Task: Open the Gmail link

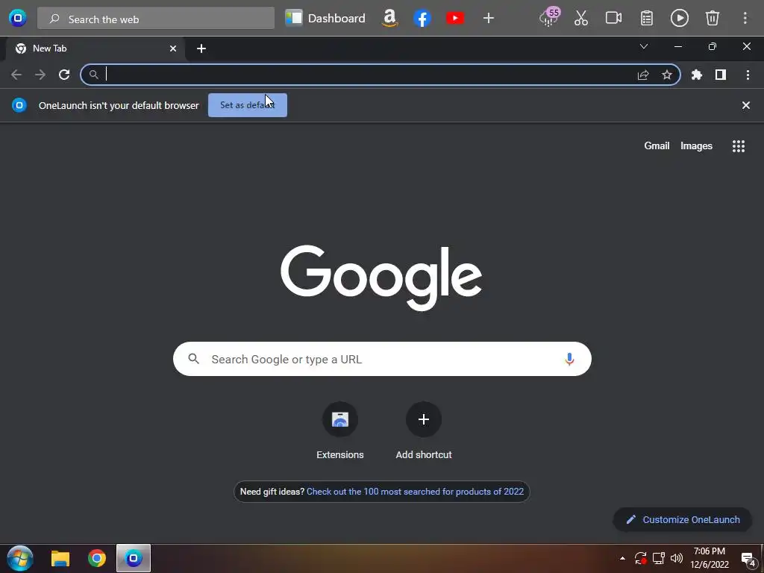Action: click(657, 145)
